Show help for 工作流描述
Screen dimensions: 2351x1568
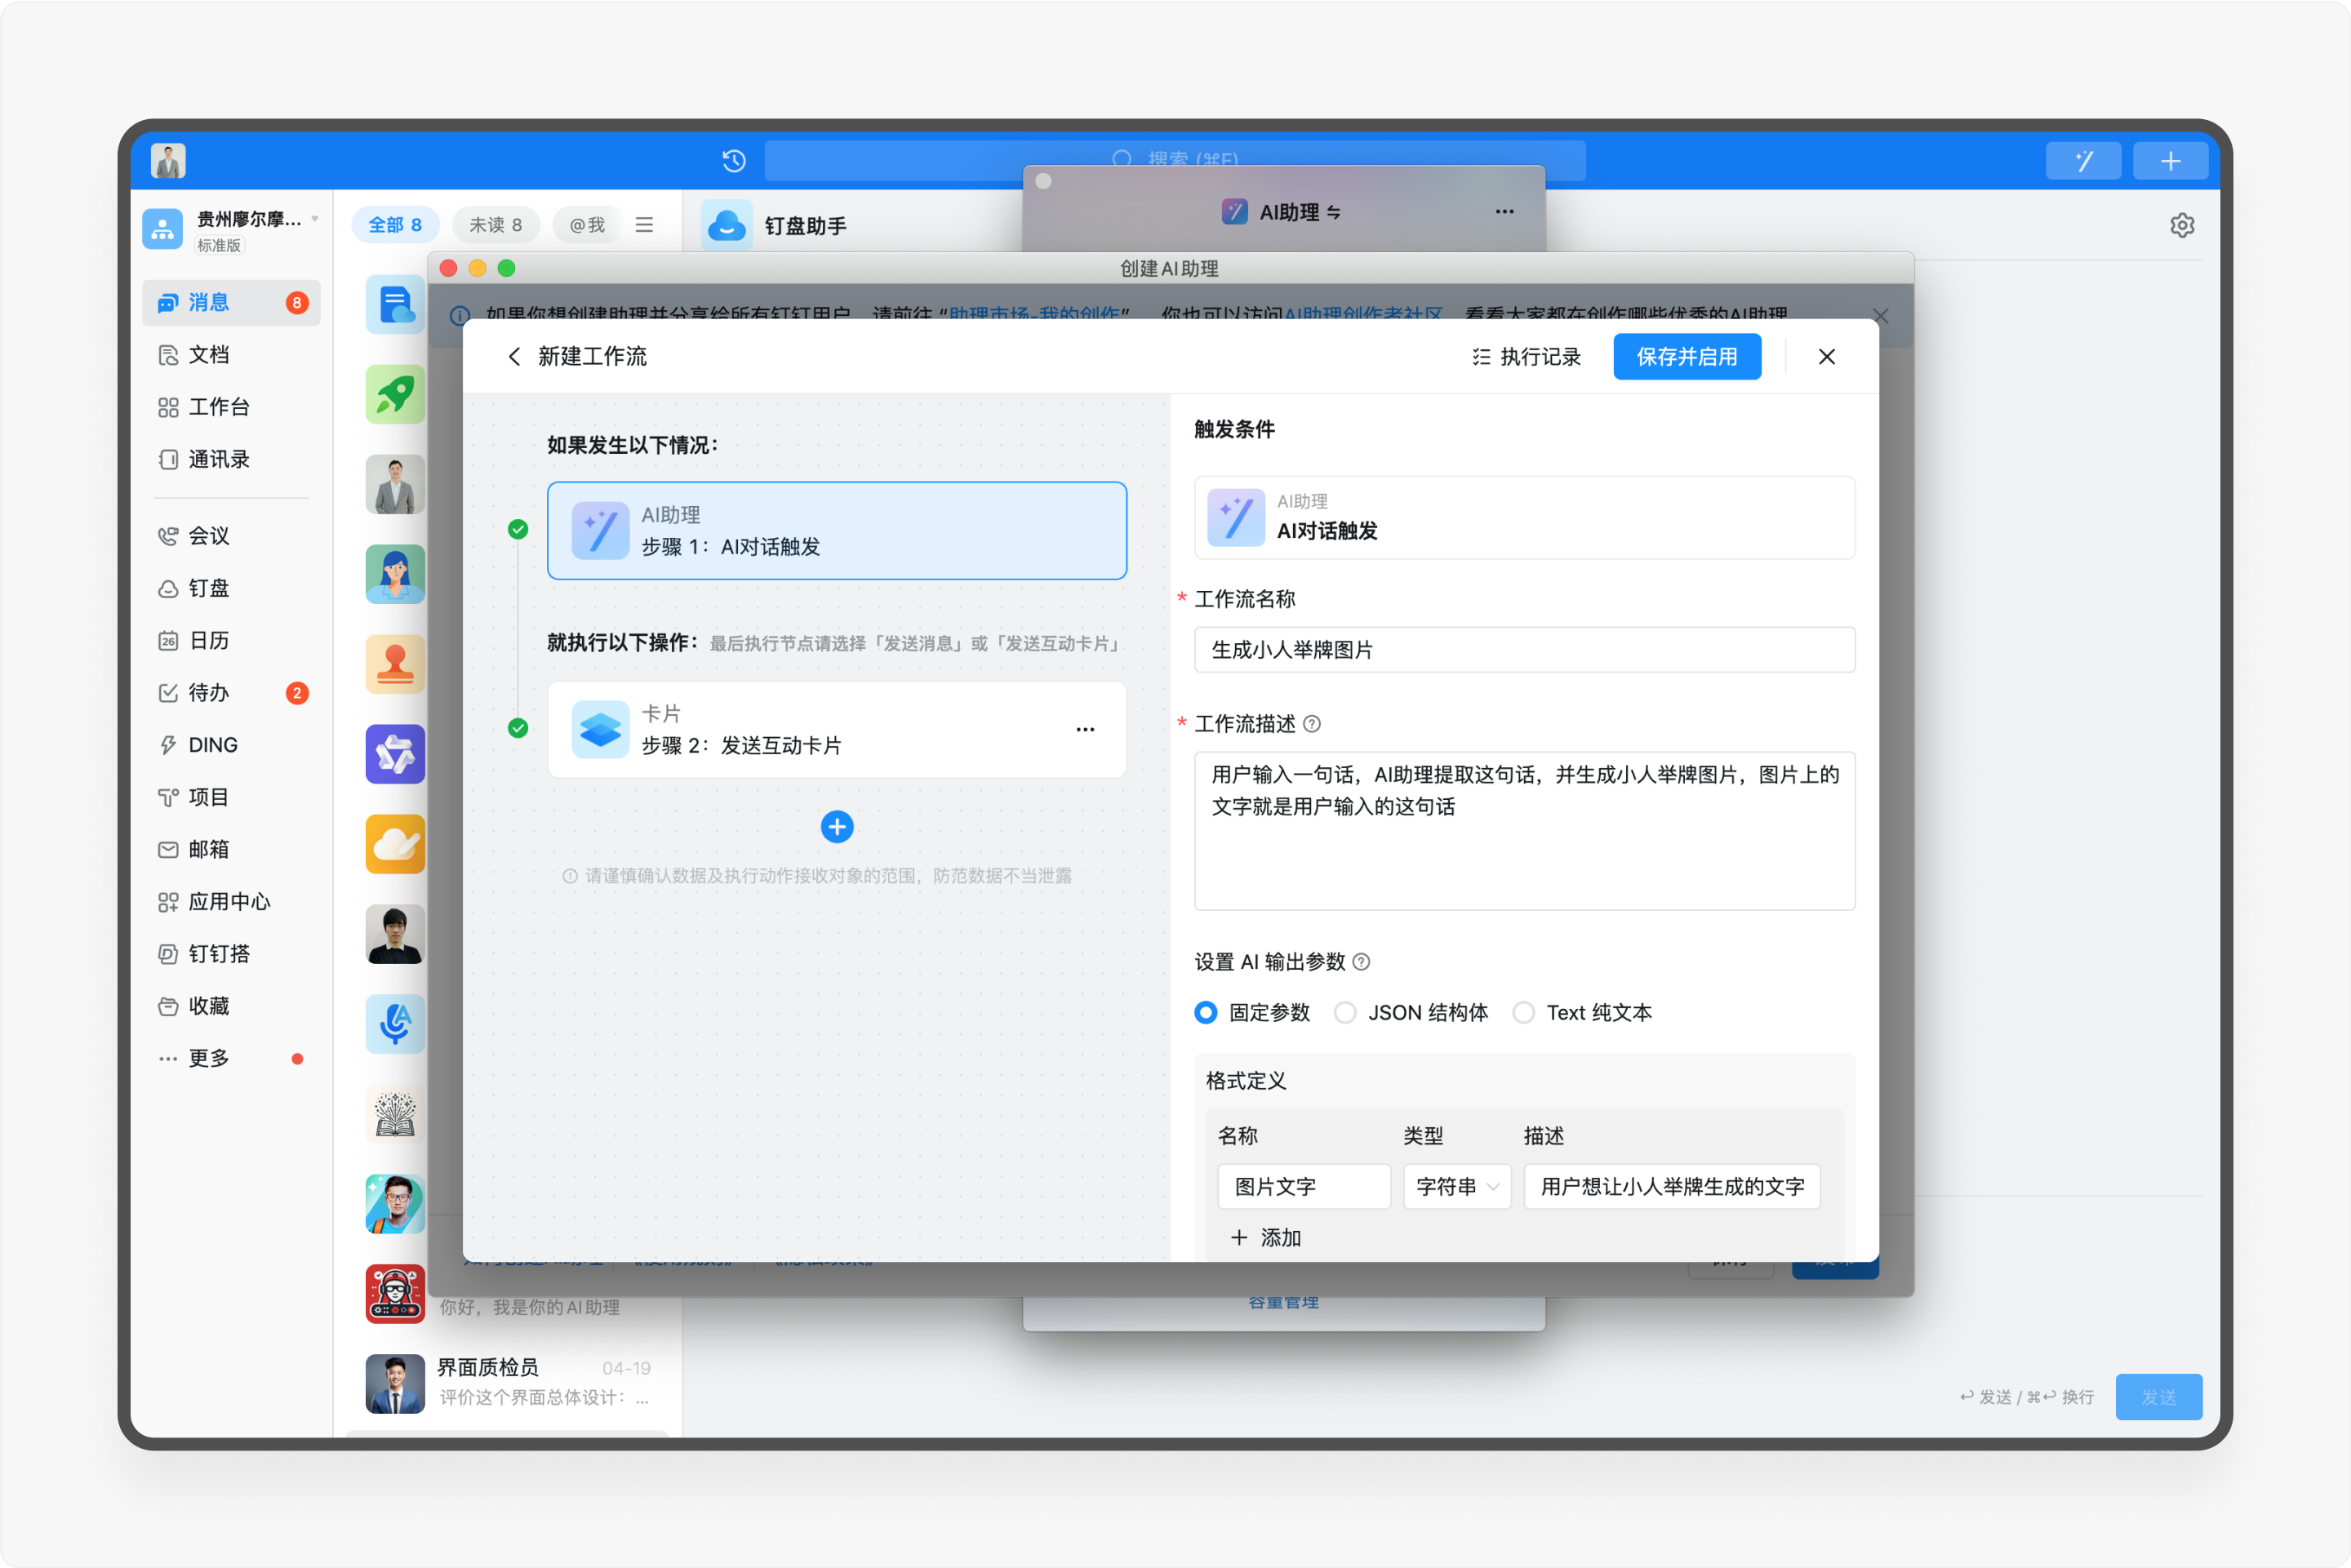pos(1311,723)
